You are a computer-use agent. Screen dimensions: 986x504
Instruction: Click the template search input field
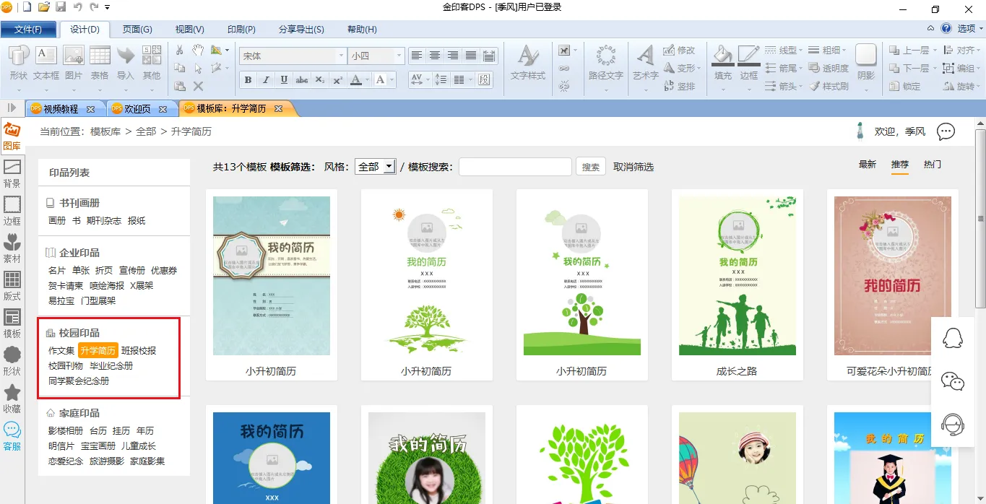point(515,167)
